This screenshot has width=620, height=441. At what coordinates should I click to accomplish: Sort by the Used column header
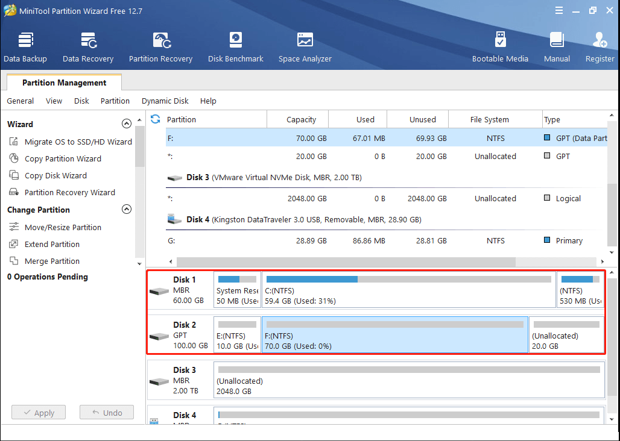point(358,119)
